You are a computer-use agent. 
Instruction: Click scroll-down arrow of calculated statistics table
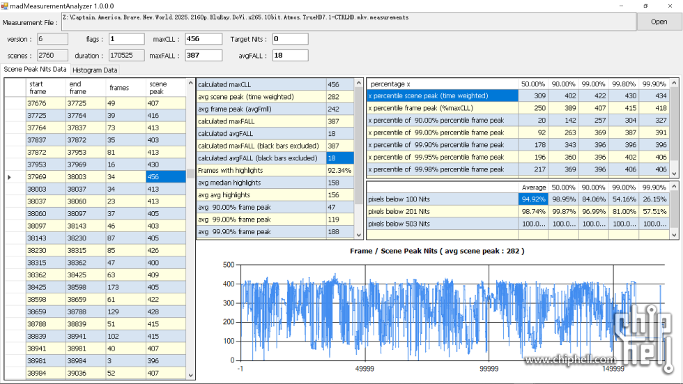[358, 234]
